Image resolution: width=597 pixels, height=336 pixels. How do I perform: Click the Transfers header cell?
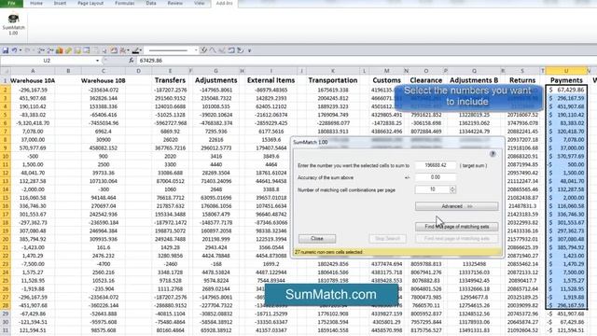point(170,80)
